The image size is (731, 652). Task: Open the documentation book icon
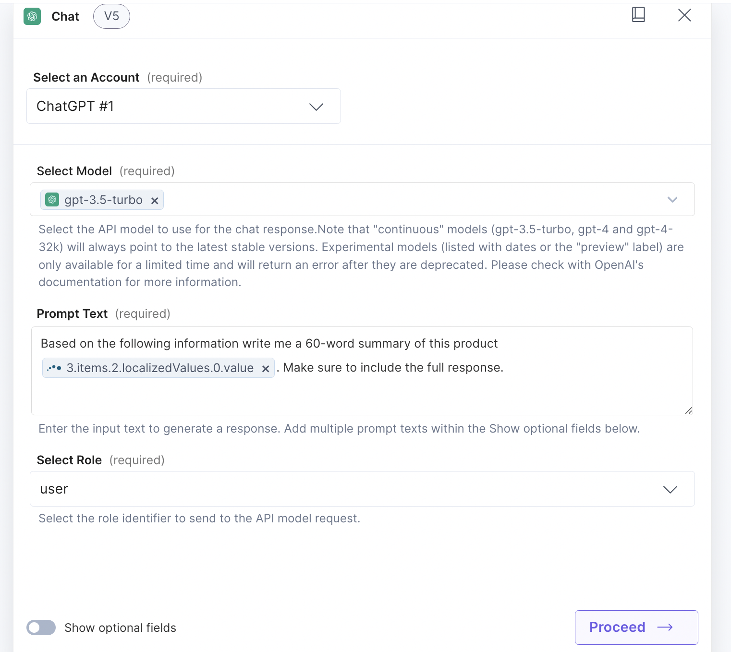click(x=638, y=15)
